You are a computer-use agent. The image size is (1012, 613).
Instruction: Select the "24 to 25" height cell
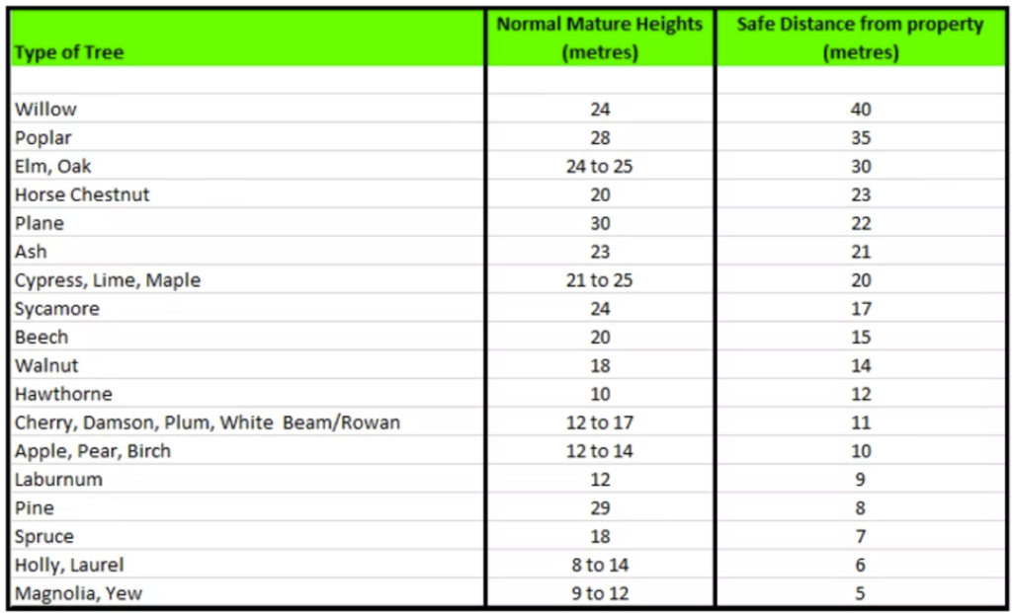pos(599,167)
